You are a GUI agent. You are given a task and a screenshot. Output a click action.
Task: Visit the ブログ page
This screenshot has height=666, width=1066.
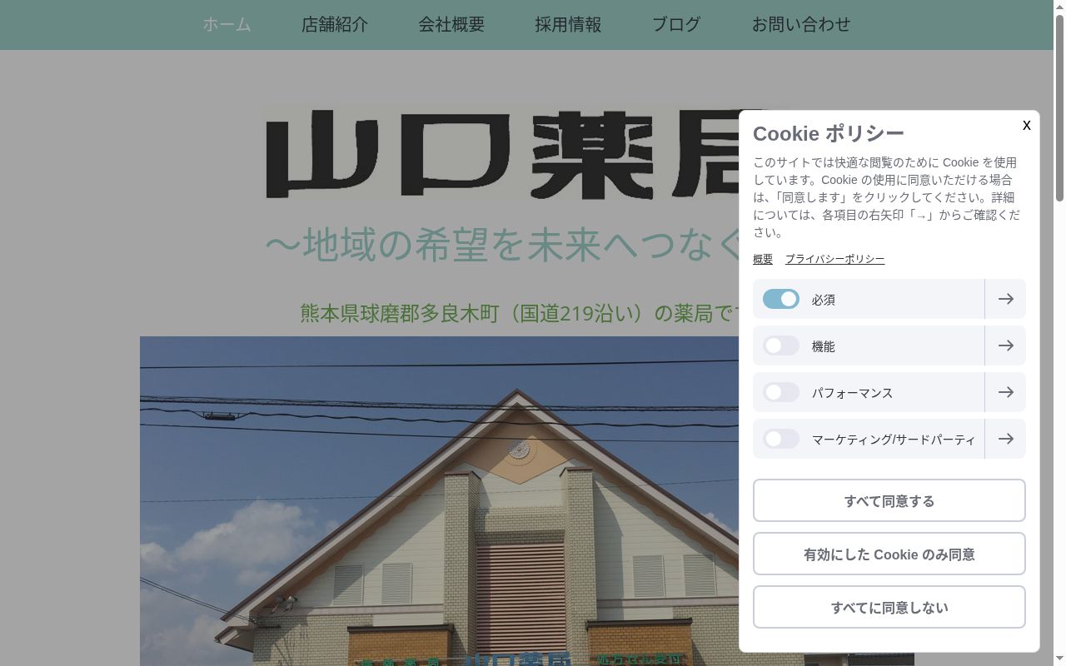[676, 24]
